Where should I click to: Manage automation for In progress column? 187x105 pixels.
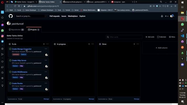tap(91, 99)
